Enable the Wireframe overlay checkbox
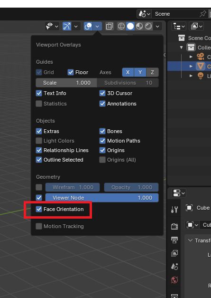Image resolution: width=211 pixels, height=298 pixels. coord(39,187)
